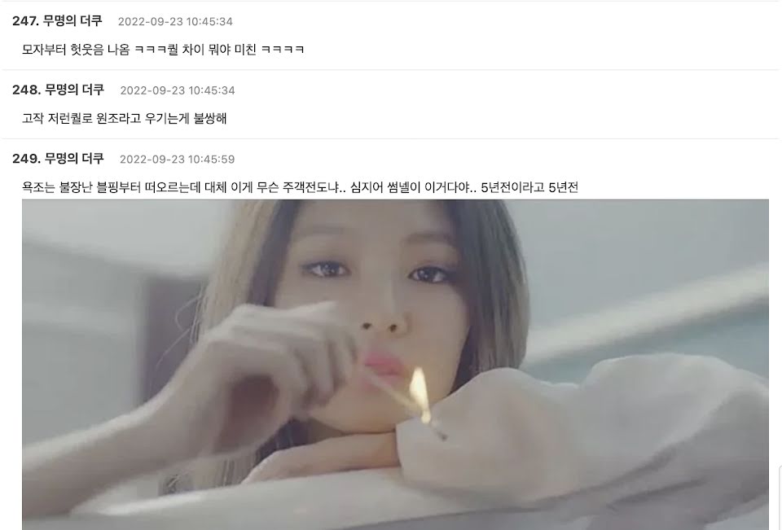
Task: Select the comment text starting with 모자부터 헛웃음
Action: point(163,50)
